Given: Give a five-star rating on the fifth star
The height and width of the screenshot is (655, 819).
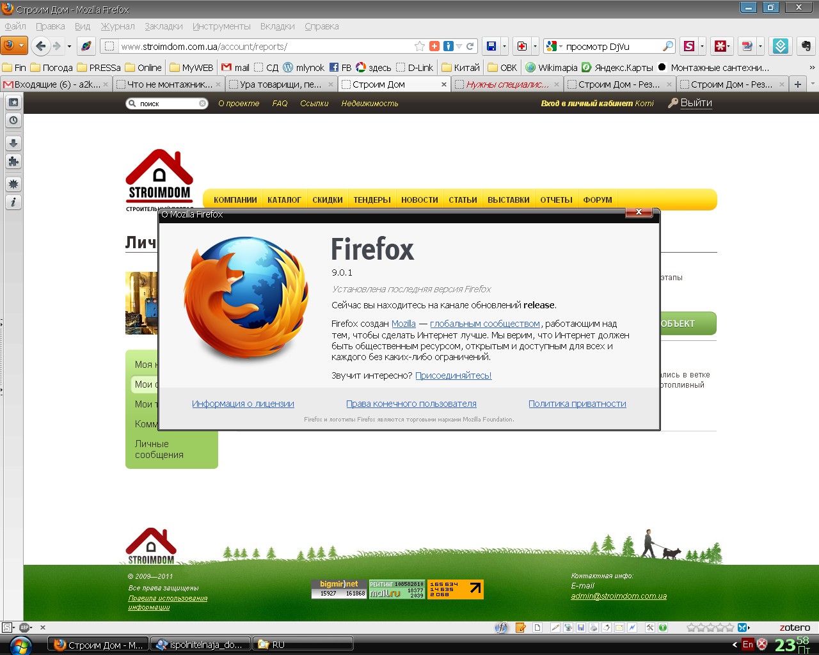Looking at the screenshot, I should pyautogui.click(x=729, y=627).
